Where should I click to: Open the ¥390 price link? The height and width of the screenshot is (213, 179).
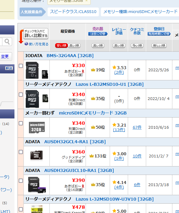pyautogui.click(x=78, y=180)
